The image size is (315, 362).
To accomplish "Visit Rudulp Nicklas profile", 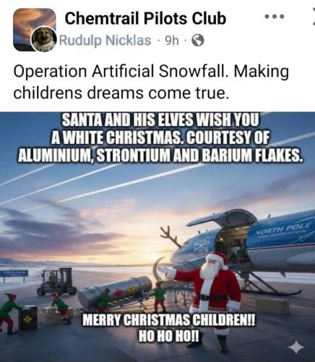I will (x=105, y=41).
